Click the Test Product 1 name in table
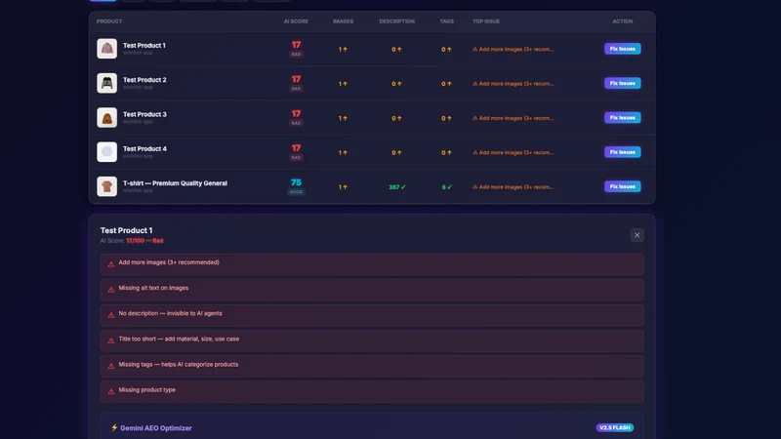 coord(144,45)
